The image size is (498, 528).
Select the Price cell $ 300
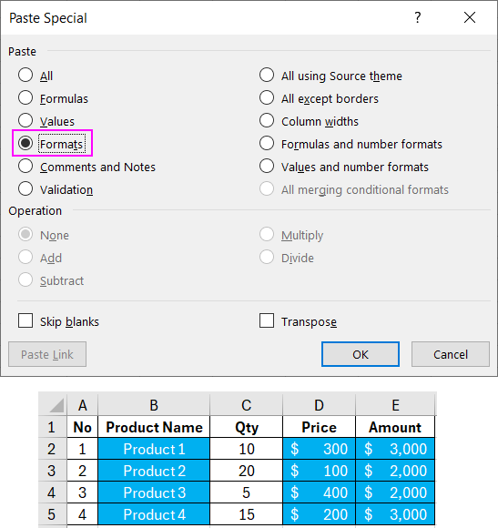[x=320, y=449]
